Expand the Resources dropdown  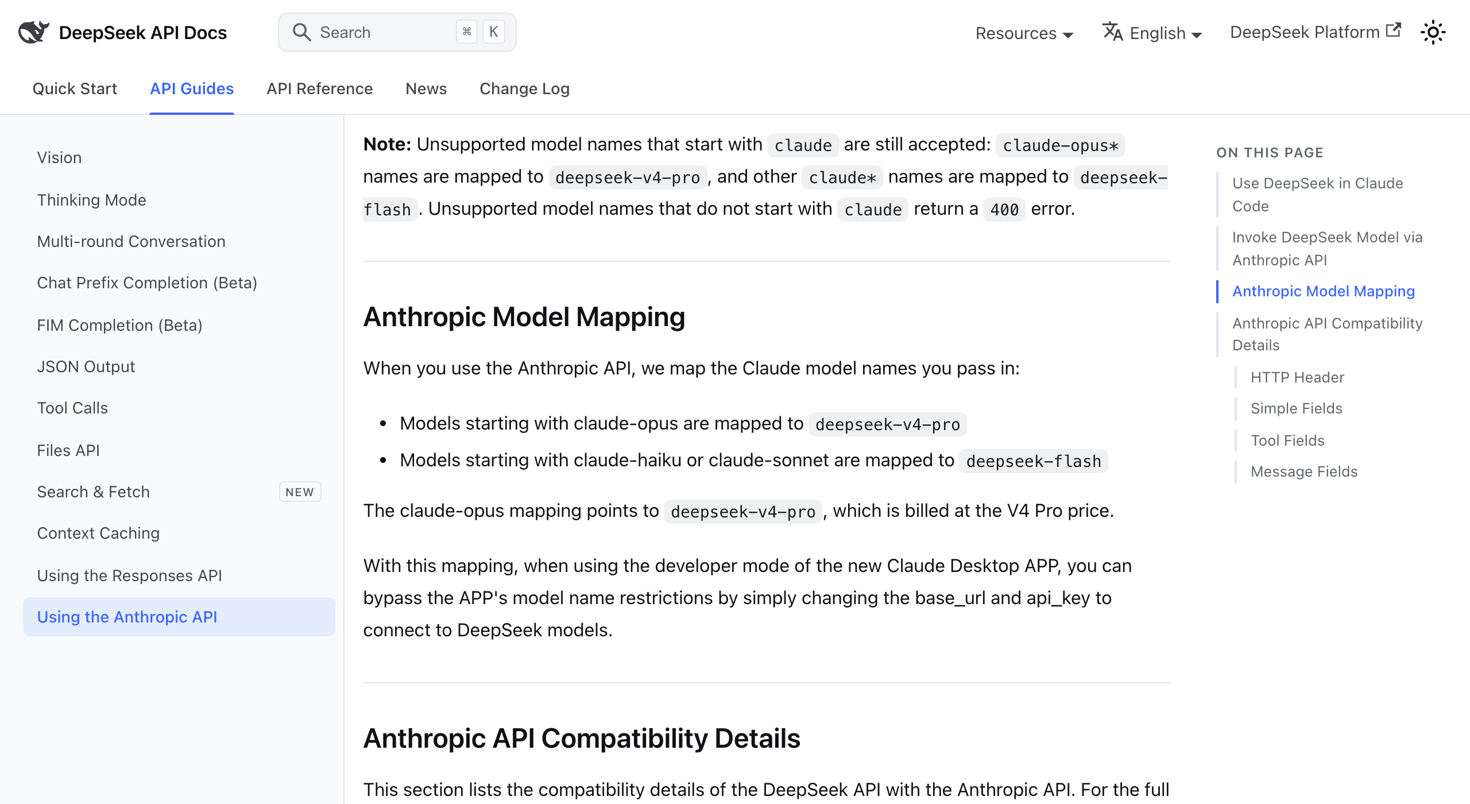point(1024,33)
